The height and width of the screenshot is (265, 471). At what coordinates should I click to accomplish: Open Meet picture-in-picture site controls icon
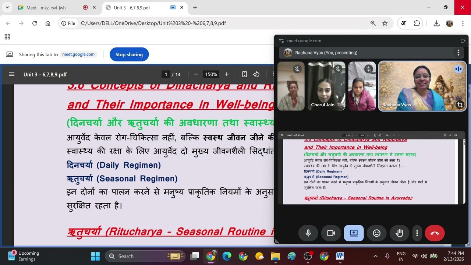(x=281, y=41)
